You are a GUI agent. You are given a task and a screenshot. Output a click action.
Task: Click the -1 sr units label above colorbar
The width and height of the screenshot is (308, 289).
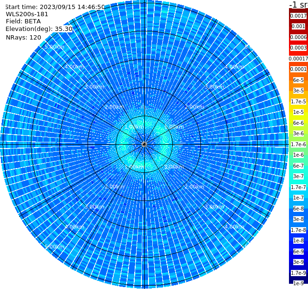298,4
